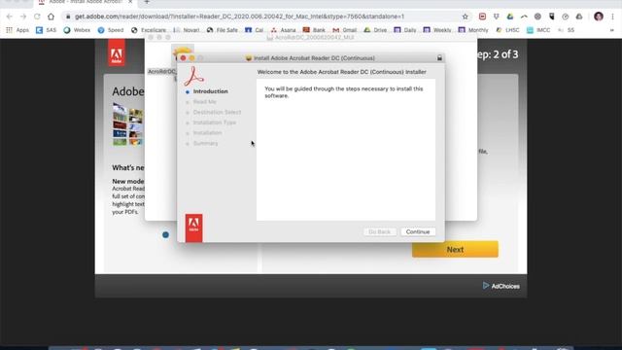Viewport: 622px width, 350px height.
Task: Select the Introduction step in installer sidebar
Action: coord(210,91)
